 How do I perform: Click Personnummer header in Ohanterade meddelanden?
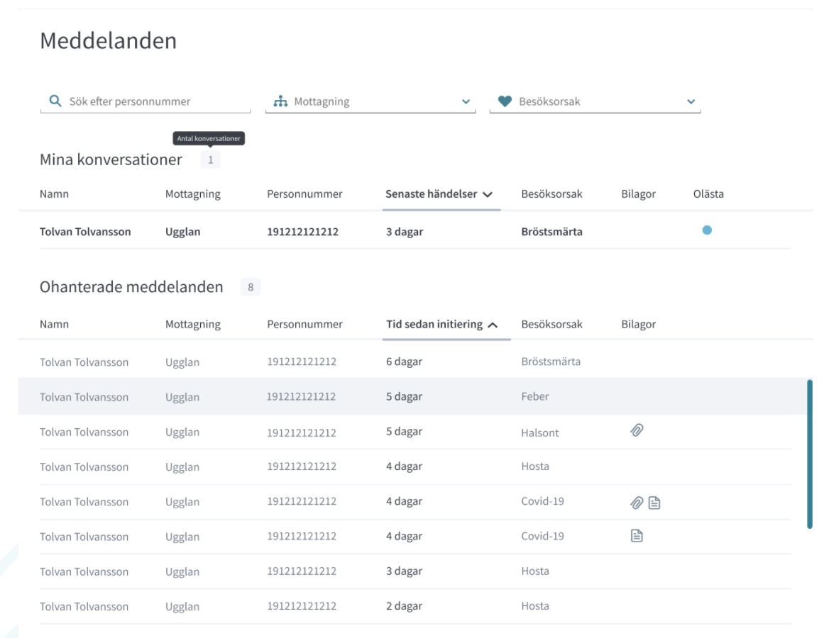click(x=304, y=324)
